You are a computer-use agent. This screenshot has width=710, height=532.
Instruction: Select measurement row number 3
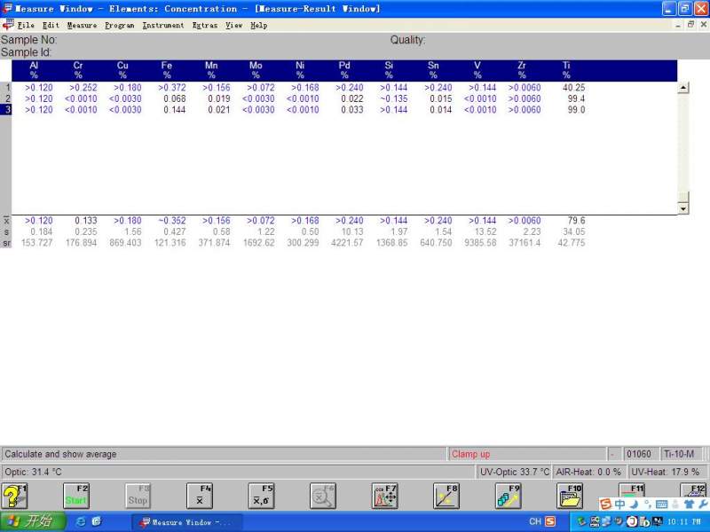pos(6,109)
